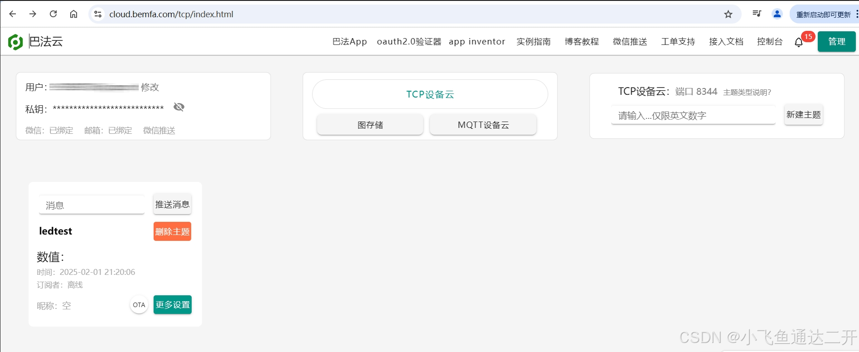Click the 巴法云 site title text

pos(46,42)
